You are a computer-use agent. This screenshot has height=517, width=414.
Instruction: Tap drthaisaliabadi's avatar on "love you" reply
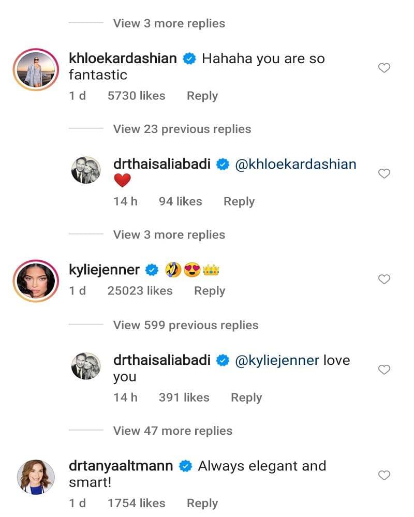coord(85,366)
